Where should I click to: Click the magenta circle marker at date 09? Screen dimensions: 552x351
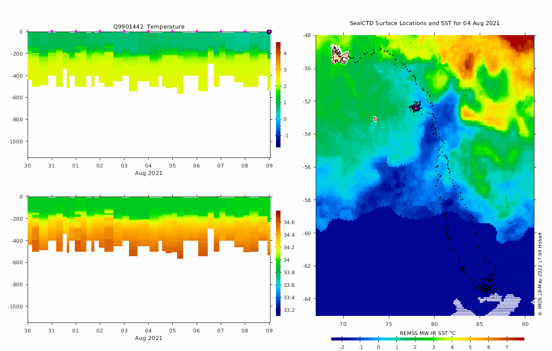tap(269, 32)
